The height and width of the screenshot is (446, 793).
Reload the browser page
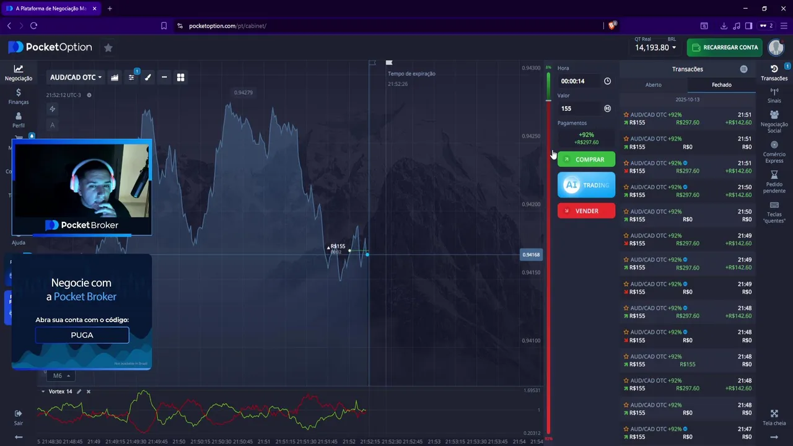pos(34,26)
